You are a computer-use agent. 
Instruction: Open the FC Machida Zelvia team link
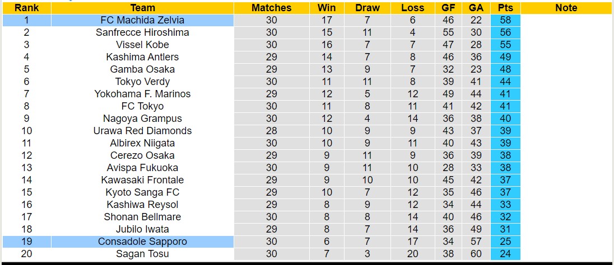click(142, 20)
